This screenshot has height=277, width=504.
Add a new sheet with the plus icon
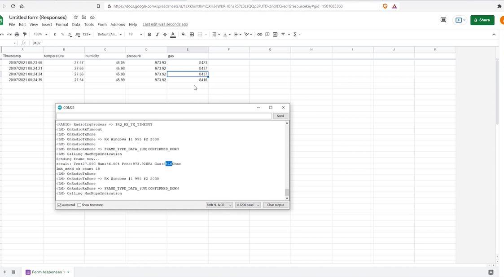click(4, 272)
